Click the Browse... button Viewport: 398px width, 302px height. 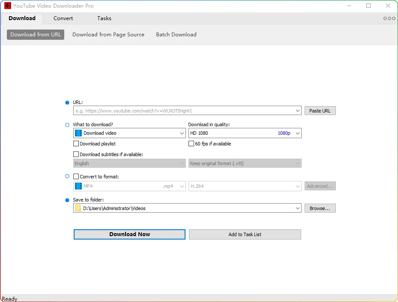pos(320,208)
